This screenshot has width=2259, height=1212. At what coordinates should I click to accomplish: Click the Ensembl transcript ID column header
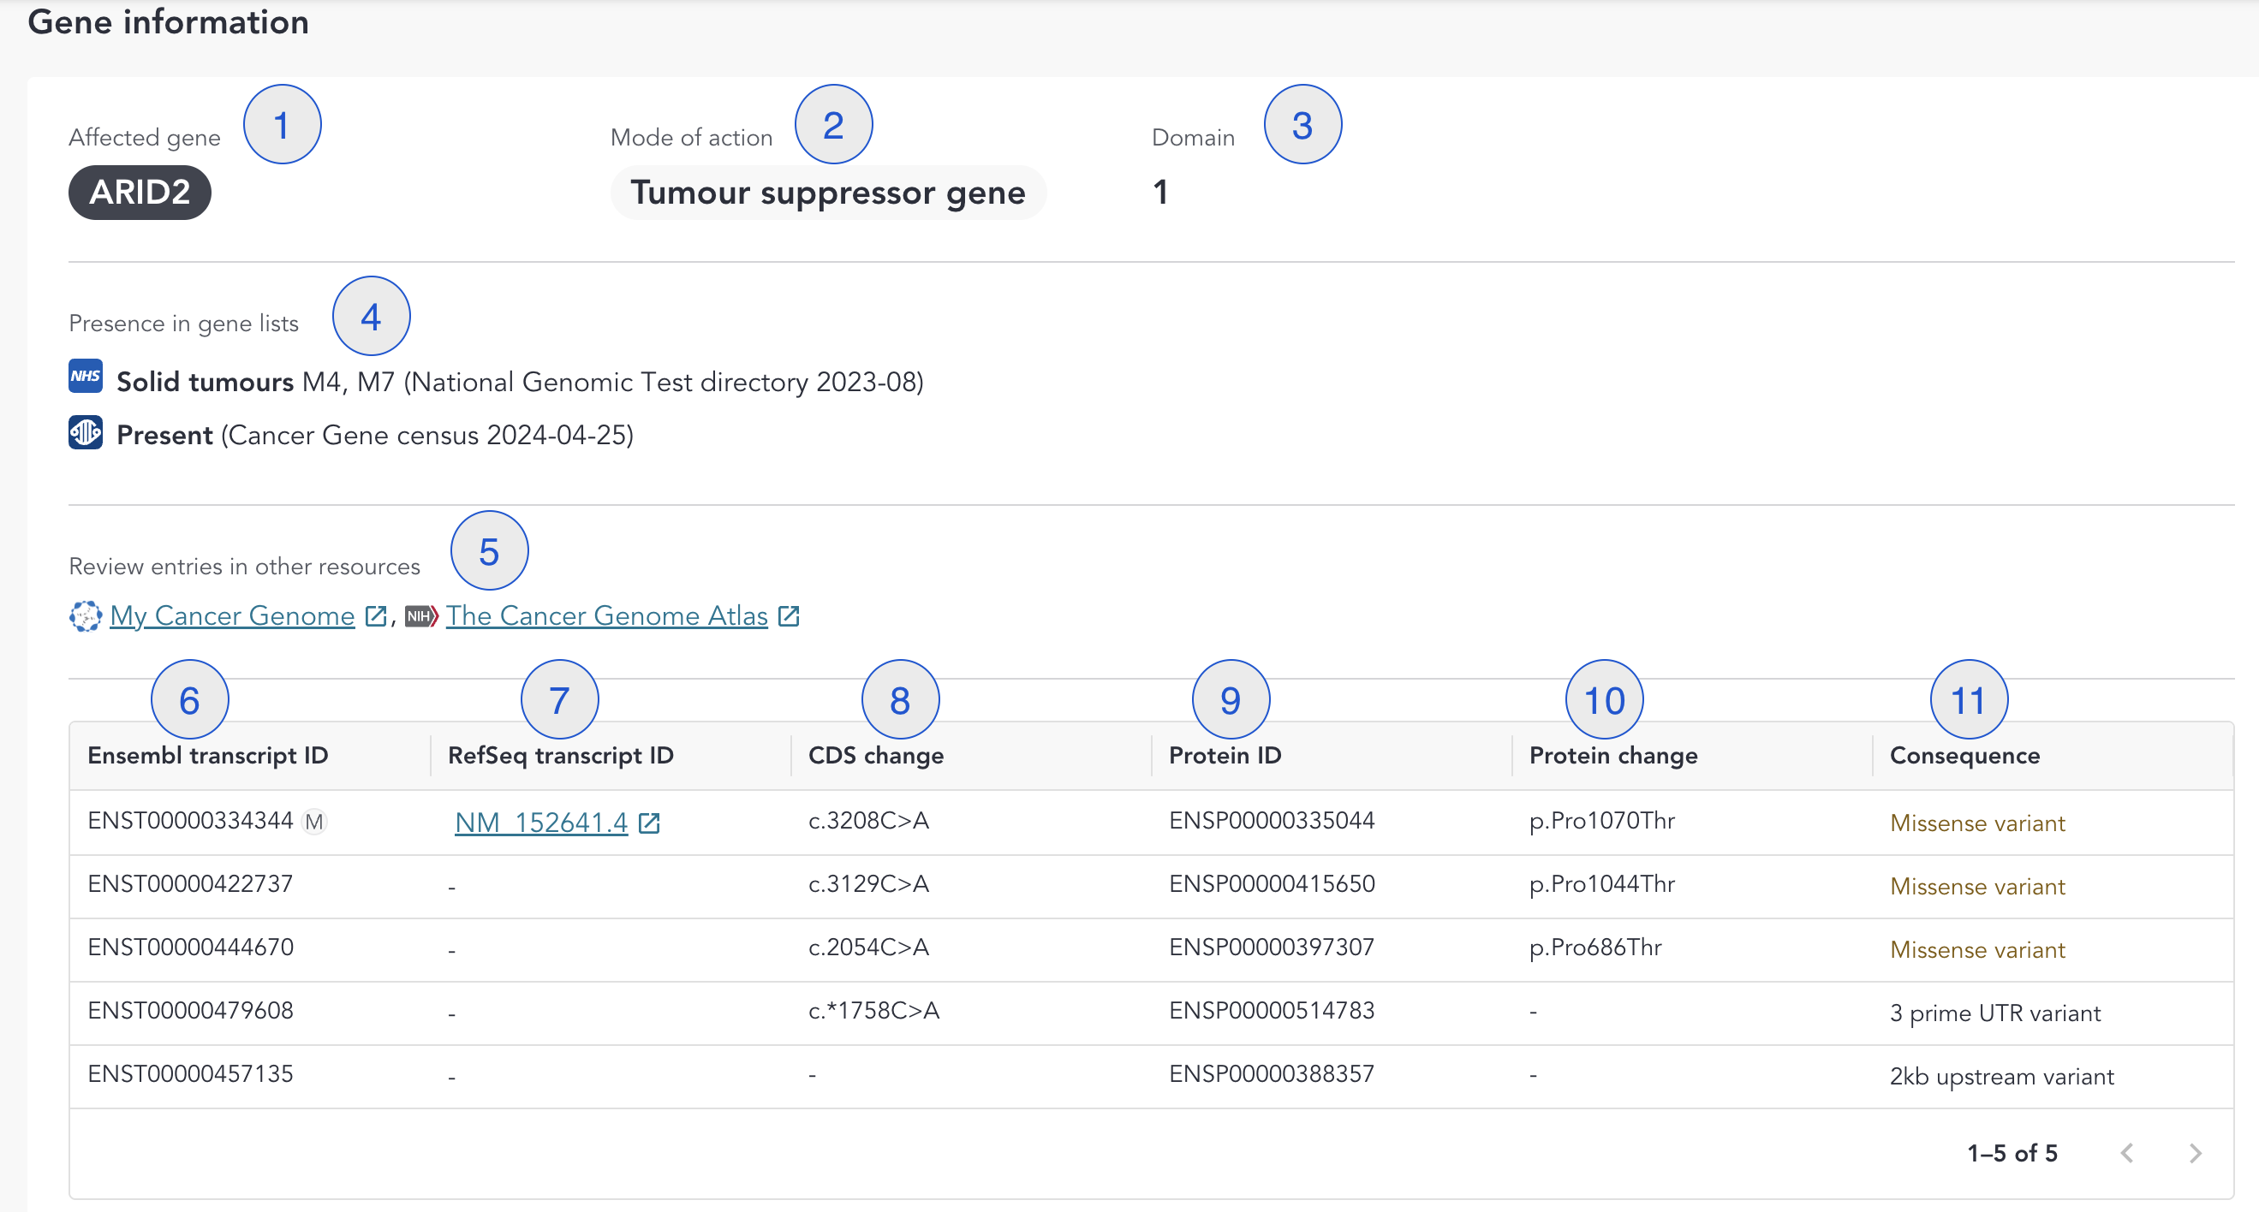pyautogui.click(x=208, y=756)
